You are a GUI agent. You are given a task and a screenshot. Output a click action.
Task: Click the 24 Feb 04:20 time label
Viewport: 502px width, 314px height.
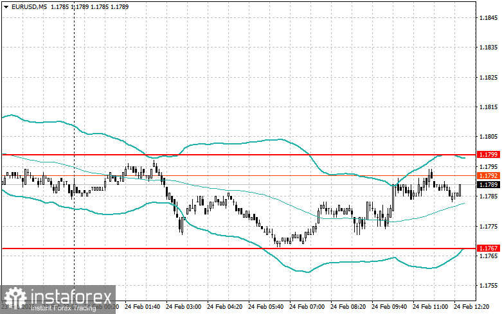point(224,307)
